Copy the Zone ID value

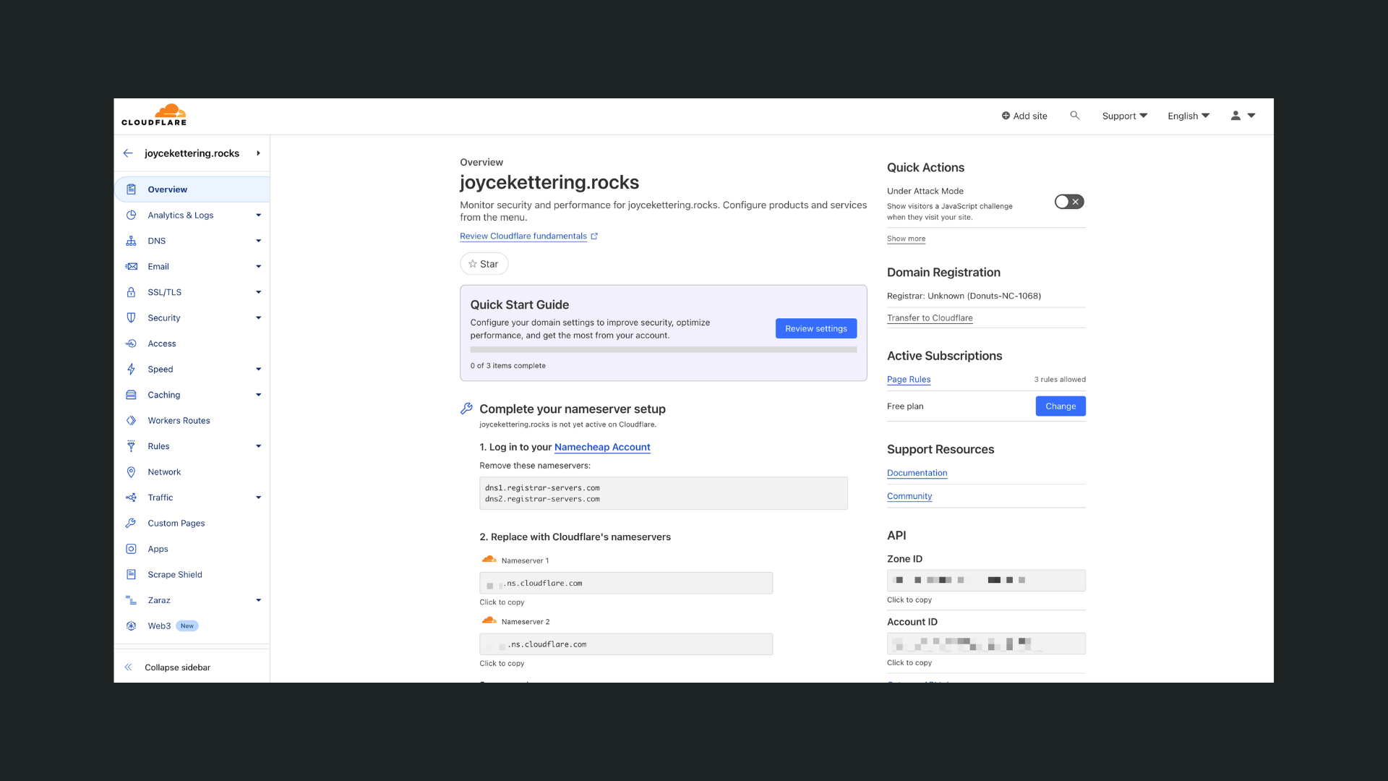986,580
